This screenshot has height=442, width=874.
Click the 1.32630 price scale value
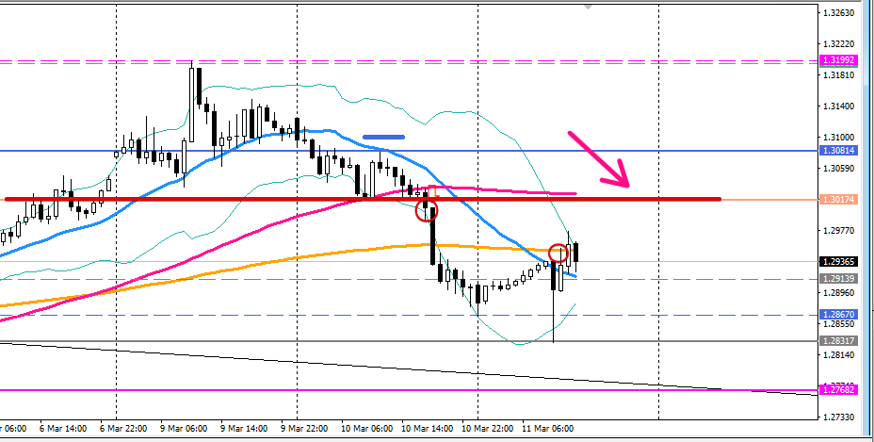coord(839,12)
